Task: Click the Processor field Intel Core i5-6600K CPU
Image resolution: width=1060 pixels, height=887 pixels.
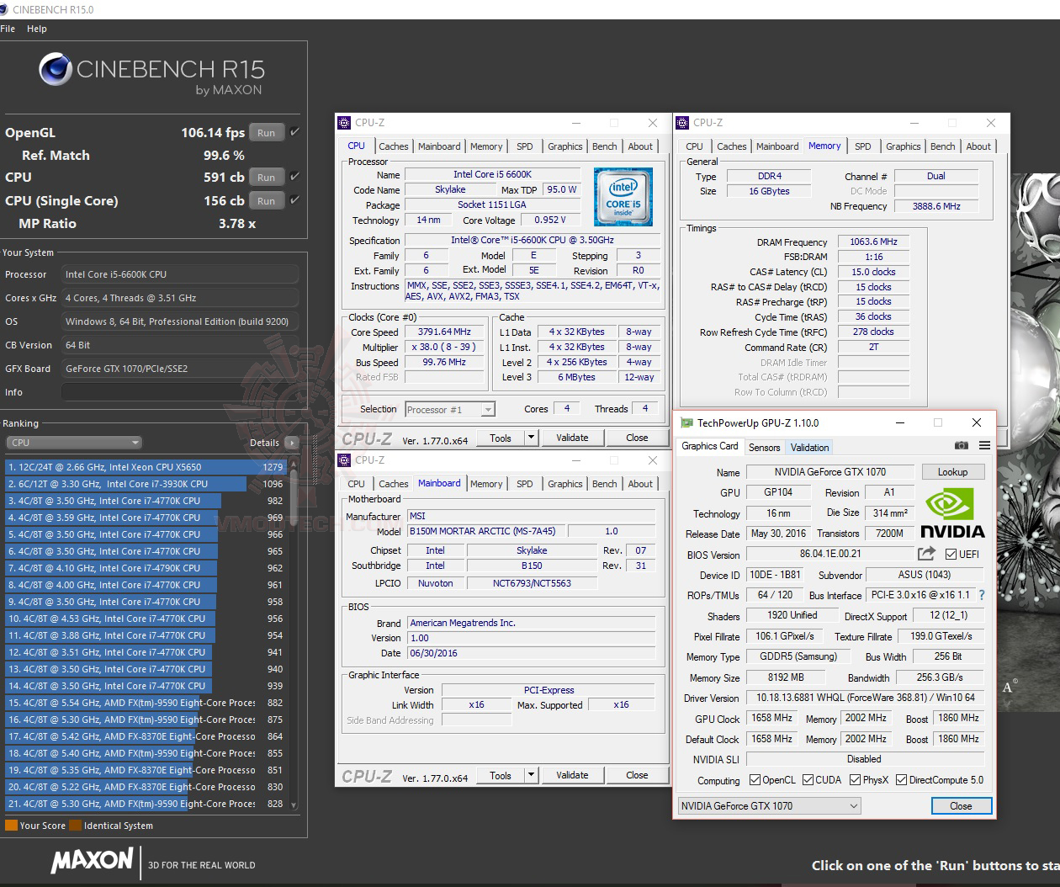Action: tap(180, 274)
